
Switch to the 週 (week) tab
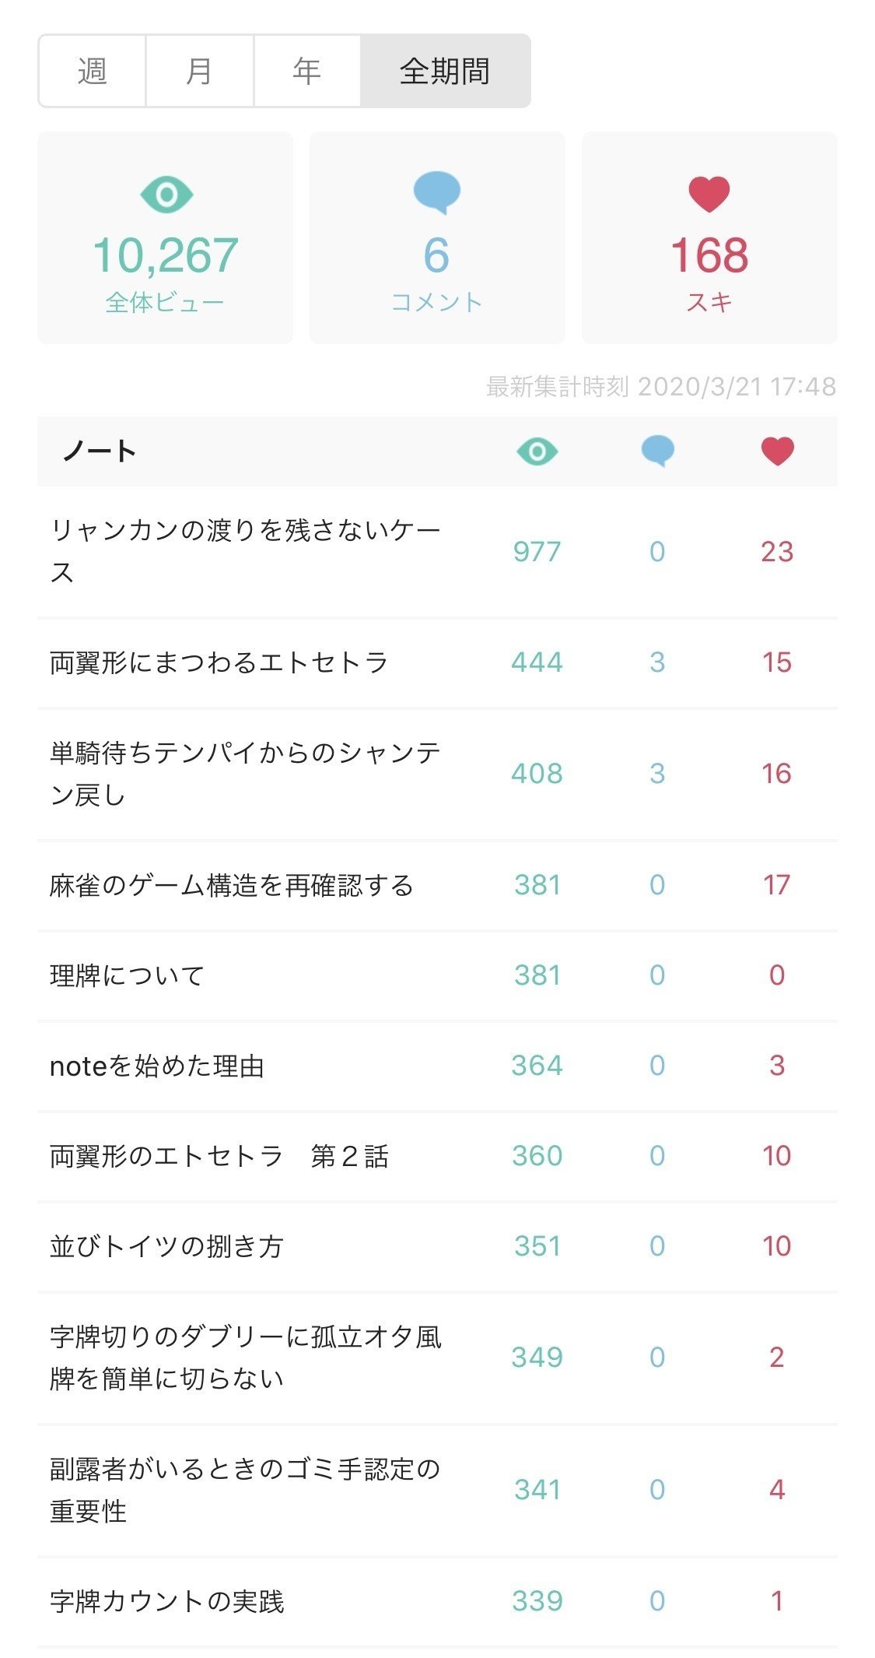click(92, 71)
